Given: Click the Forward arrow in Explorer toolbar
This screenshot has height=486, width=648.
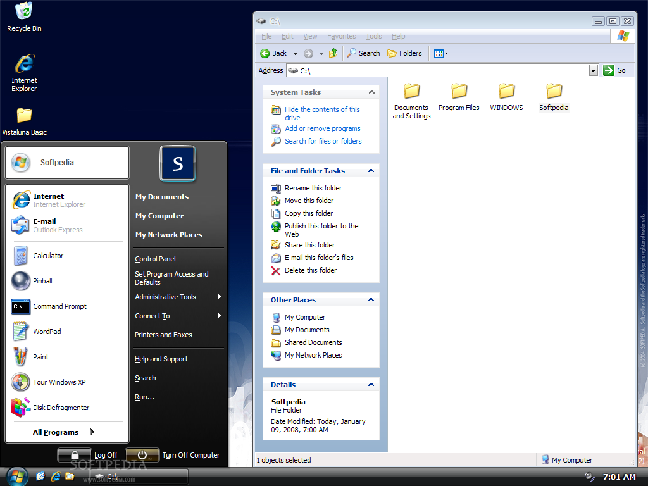Looking at the screenshot, I should pyautogui.click(x=308, y=53).
